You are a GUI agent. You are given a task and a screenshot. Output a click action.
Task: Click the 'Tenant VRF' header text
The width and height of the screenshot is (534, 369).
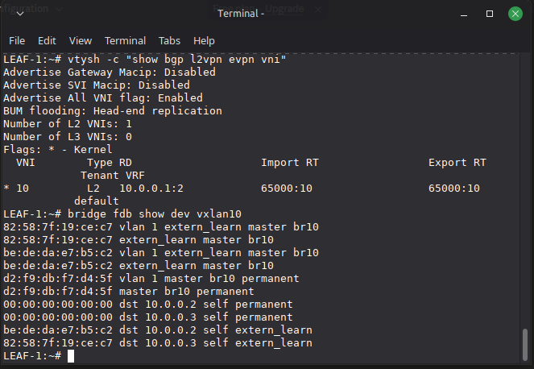coord(113,176)
